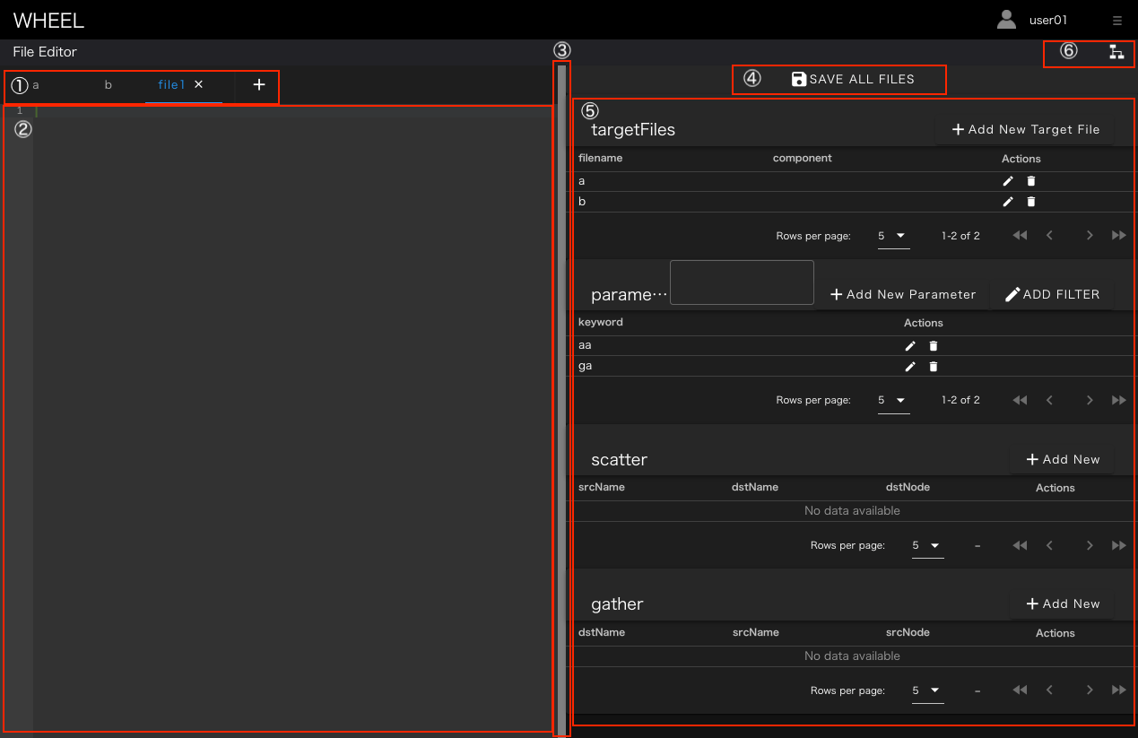Open the workflow graph view icon
1138x738 pixels.
click(1116, 52)
